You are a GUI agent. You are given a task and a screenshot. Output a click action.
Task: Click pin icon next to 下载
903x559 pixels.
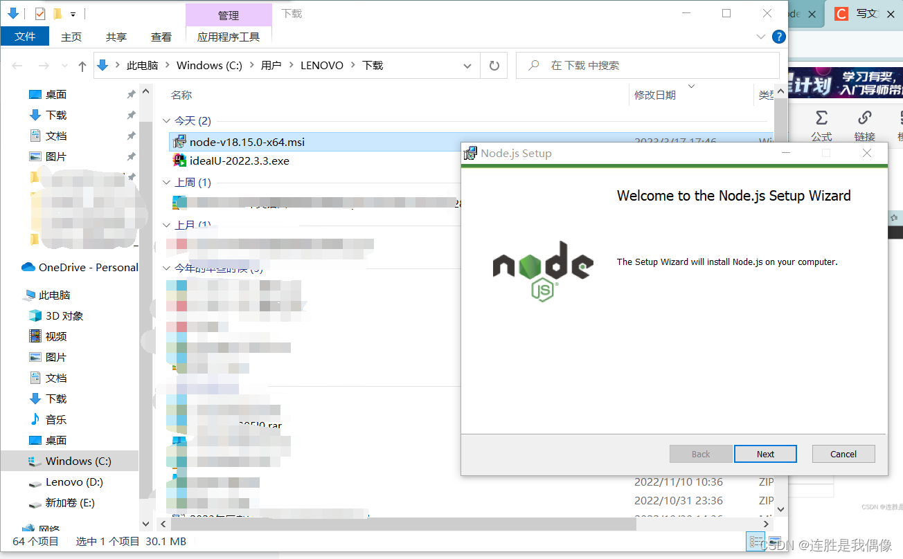pos(131,115)
